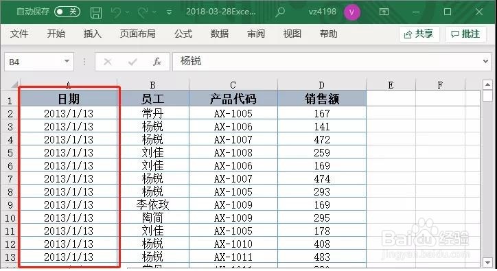
Task: Click cell AX-1008 in row 5
Action: click(x=233, y=153)
